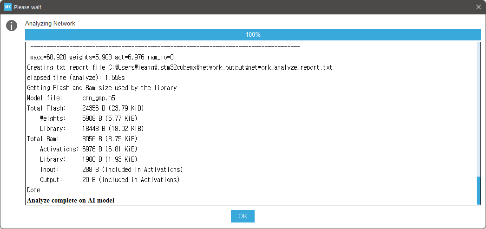Click the Total Ram 8956 B line
486x229 pixels.
[x=82, y=138]
